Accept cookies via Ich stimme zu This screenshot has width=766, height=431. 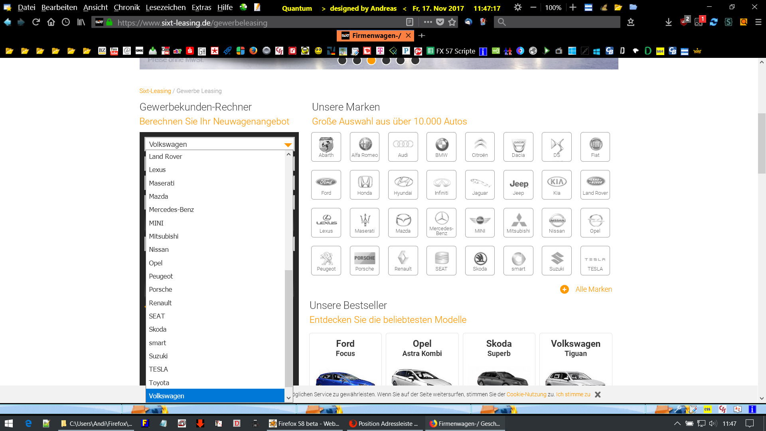pos(573,394)
